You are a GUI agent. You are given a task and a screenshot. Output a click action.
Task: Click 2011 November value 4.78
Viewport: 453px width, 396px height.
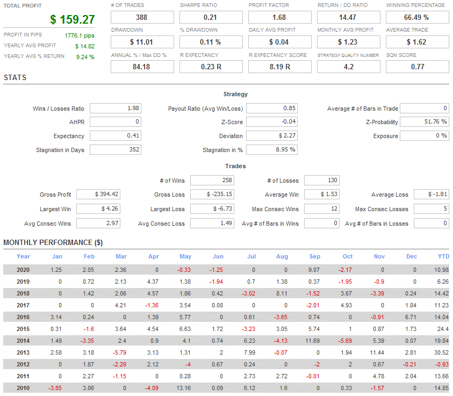[378, 376]
